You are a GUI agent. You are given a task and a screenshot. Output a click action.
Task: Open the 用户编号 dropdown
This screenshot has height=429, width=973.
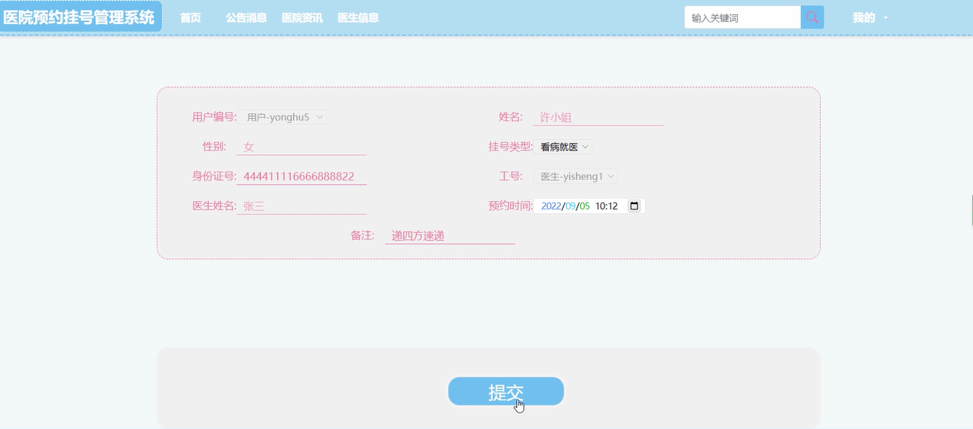click(x=283, y=117)
